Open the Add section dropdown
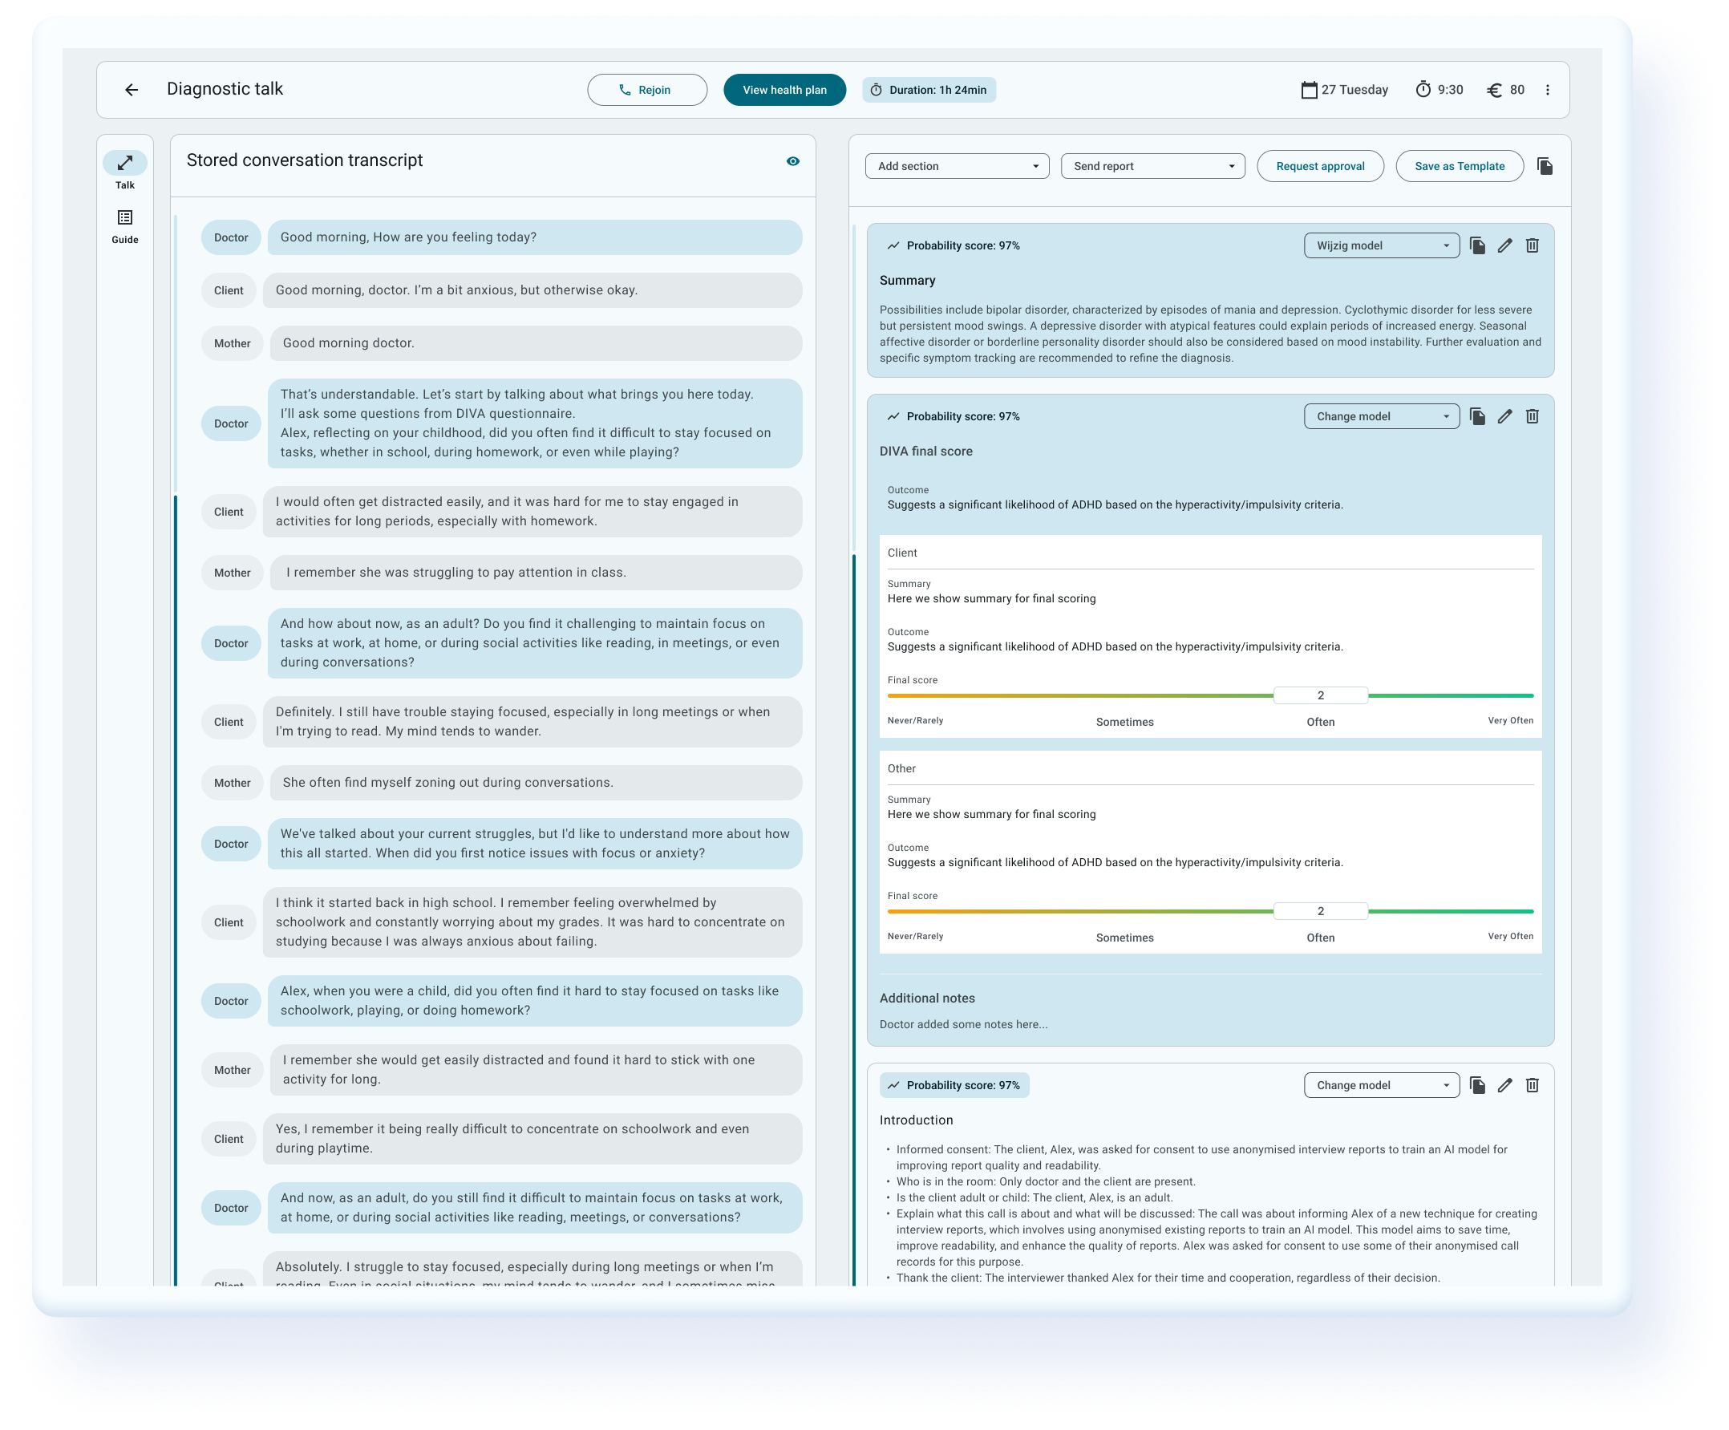The width and height of the screenshot is (1729, 1430). pos(957,166)
